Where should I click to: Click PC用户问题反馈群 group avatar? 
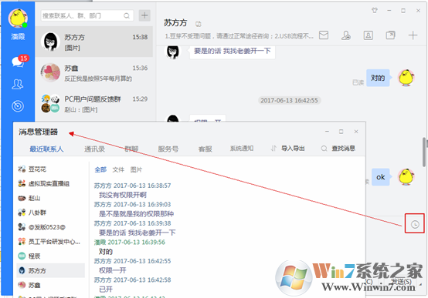tap(50, 103)
